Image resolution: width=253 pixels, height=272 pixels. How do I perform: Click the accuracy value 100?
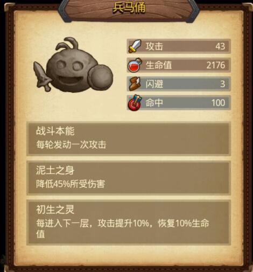click(x=218, y=103)
